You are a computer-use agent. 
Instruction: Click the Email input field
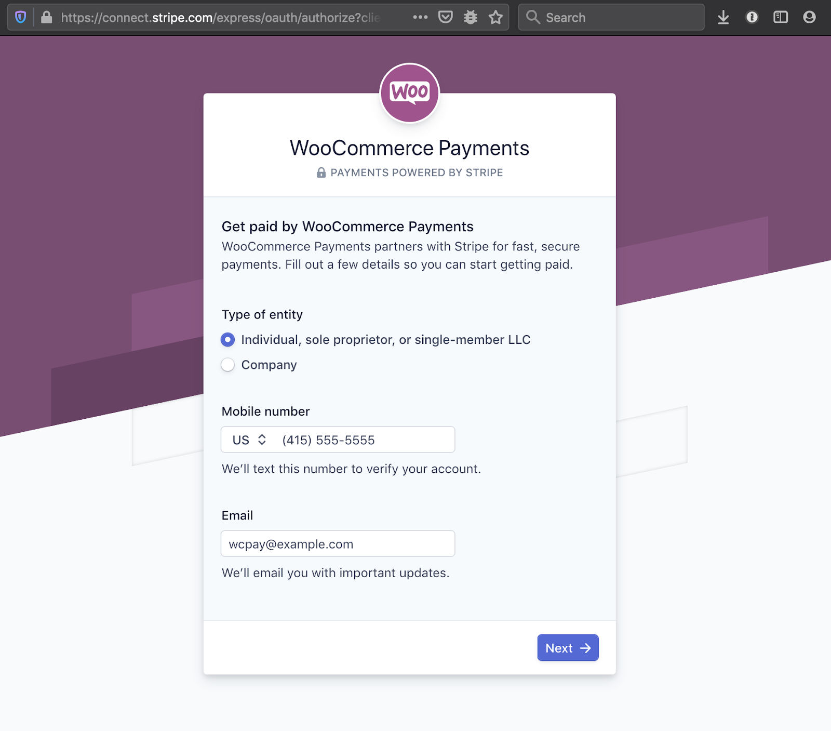338,543
